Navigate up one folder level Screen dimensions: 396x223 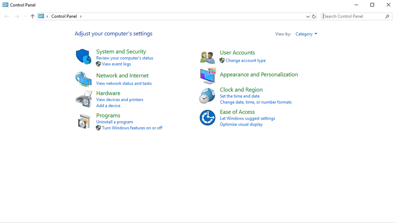click(32, 16)
